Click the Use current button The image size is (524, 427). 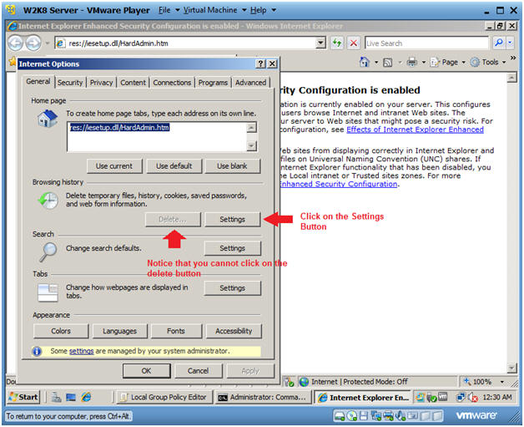pyautogui.click(x=114, y=166)
